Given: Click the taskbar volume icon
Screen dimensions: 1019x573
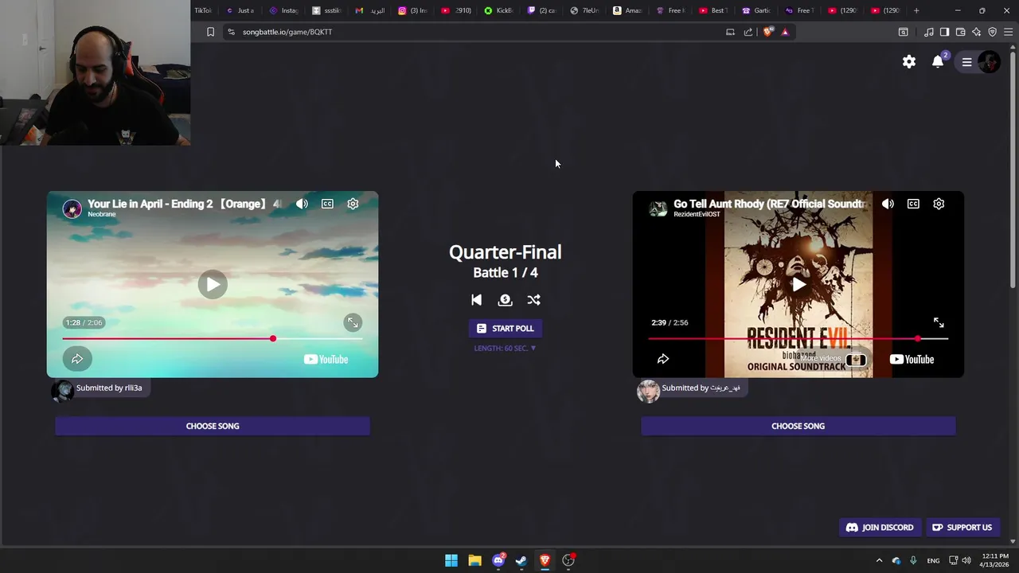Looking at the screenshot, I should coord(966,560).
